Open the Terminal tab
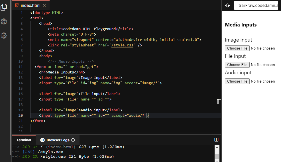The height and width of the screenshot is (162, 281). pyautogui.click(x=24, y=140)
